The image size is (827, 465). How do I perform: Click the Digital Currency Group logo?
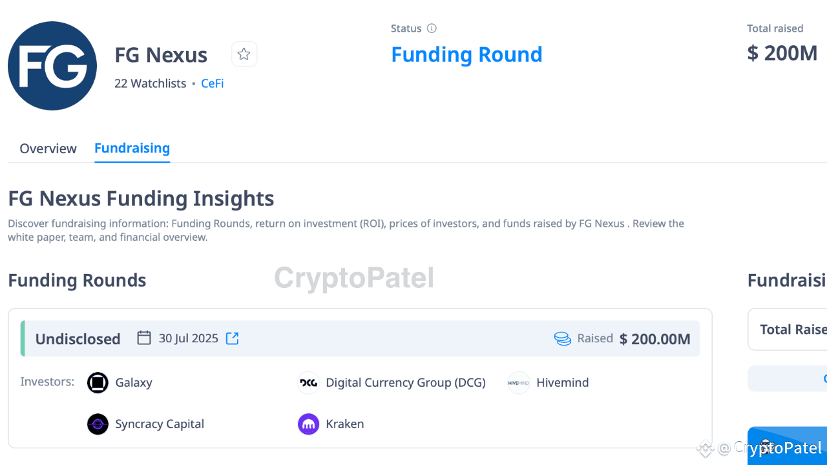308,382
